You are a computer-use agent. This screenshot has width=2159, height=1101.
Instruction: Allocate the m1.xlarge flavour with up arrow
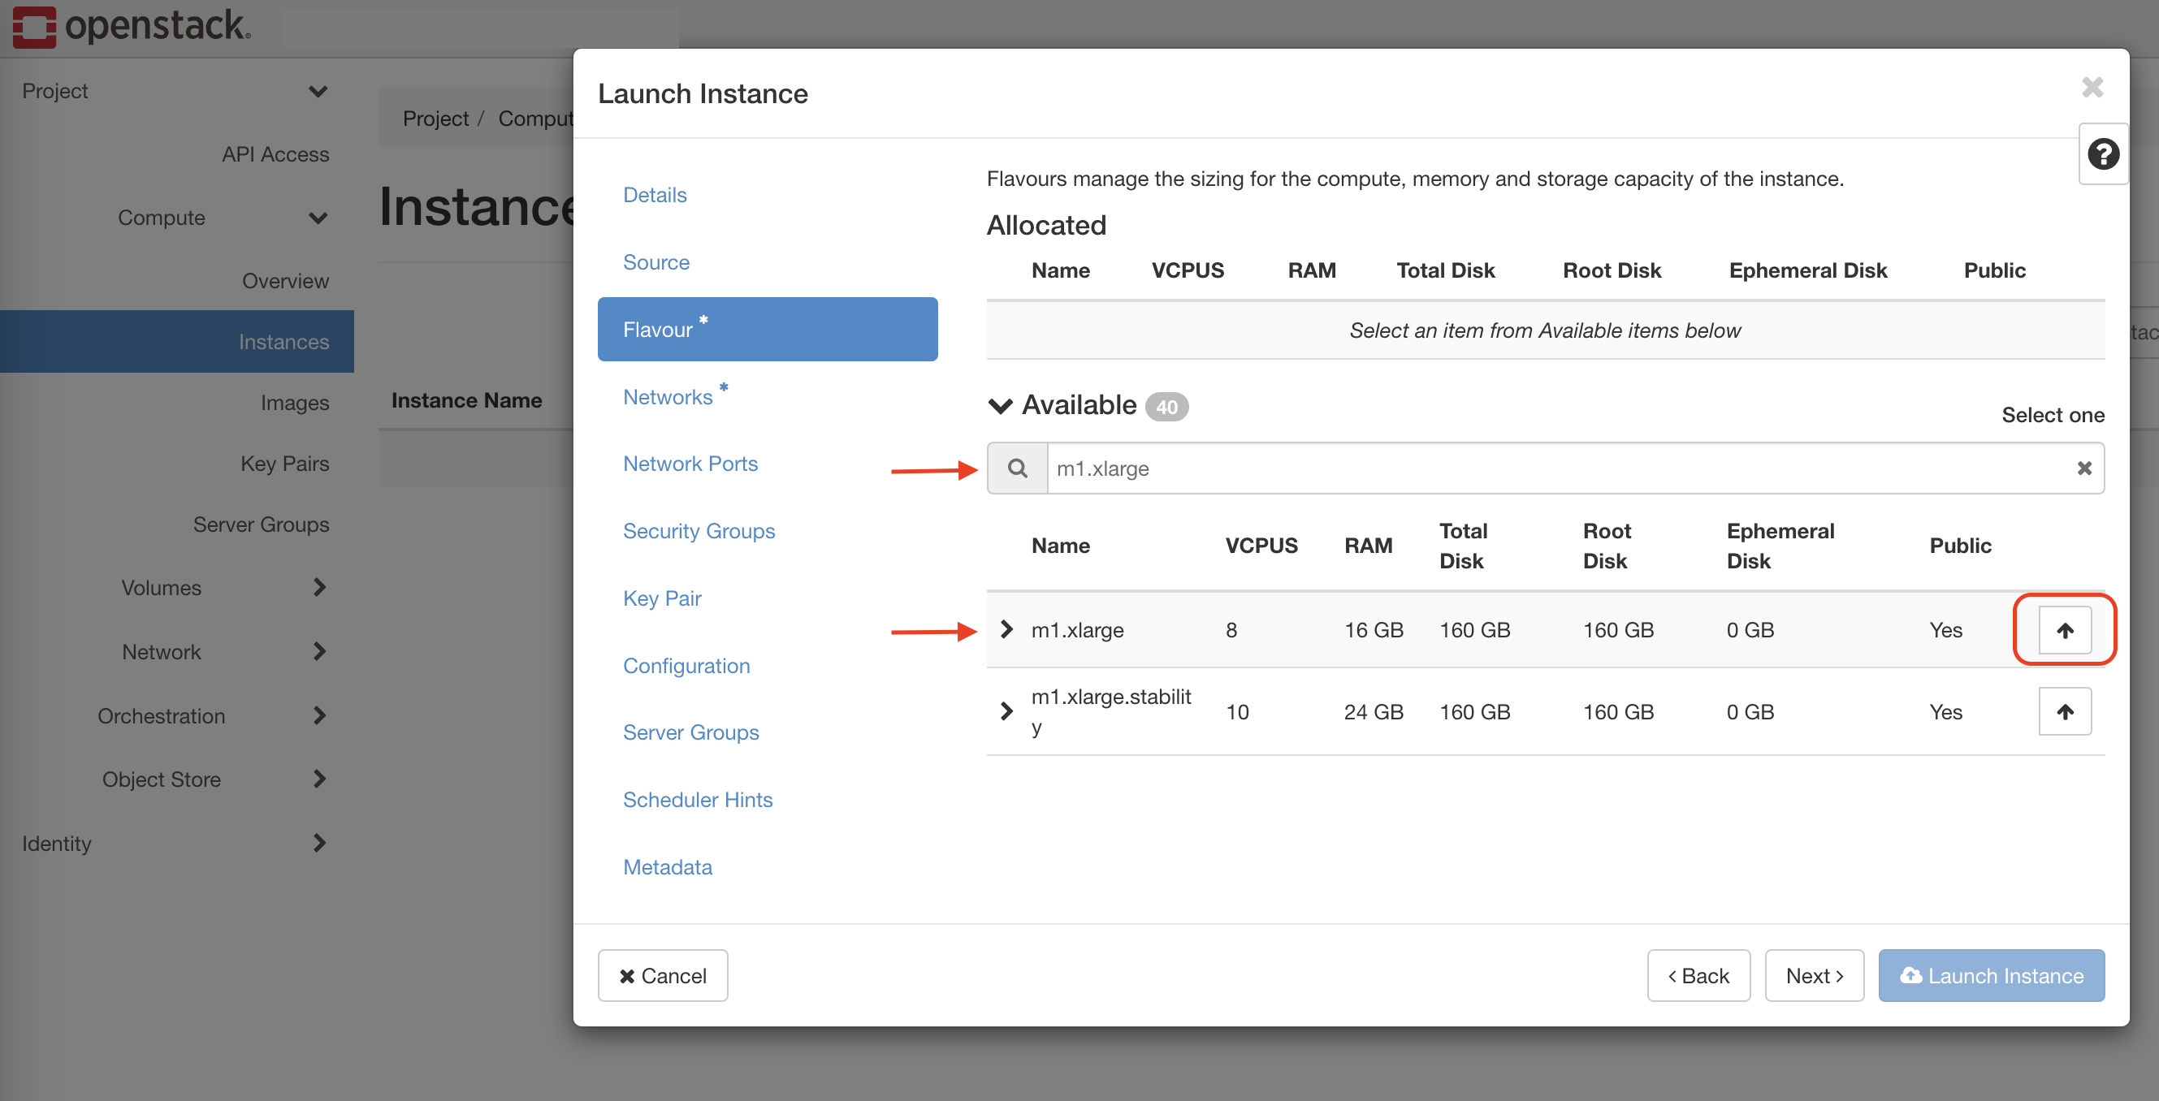coord(2064,630)
